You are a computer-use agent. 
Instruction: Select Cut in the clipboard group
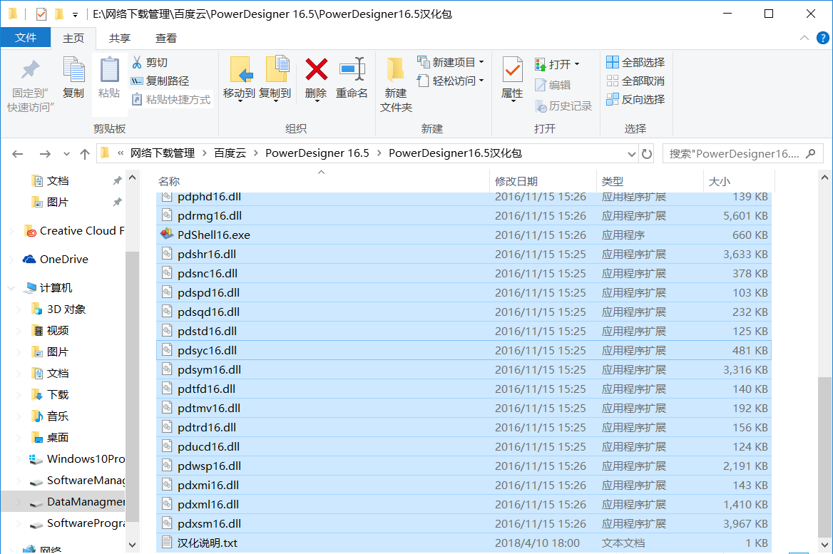150,63
